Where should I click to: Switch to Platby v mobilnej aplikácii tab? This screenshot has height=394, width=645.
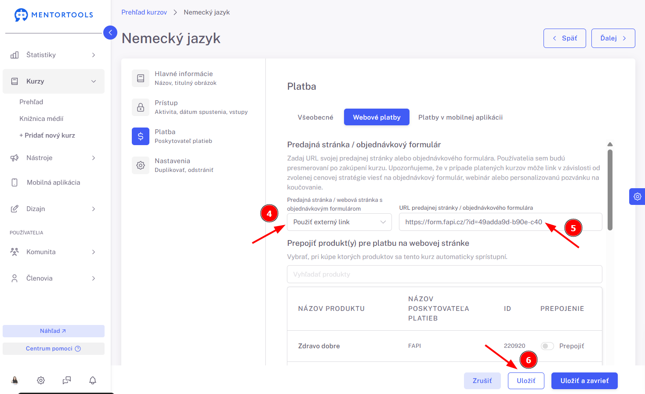point(460,117)
